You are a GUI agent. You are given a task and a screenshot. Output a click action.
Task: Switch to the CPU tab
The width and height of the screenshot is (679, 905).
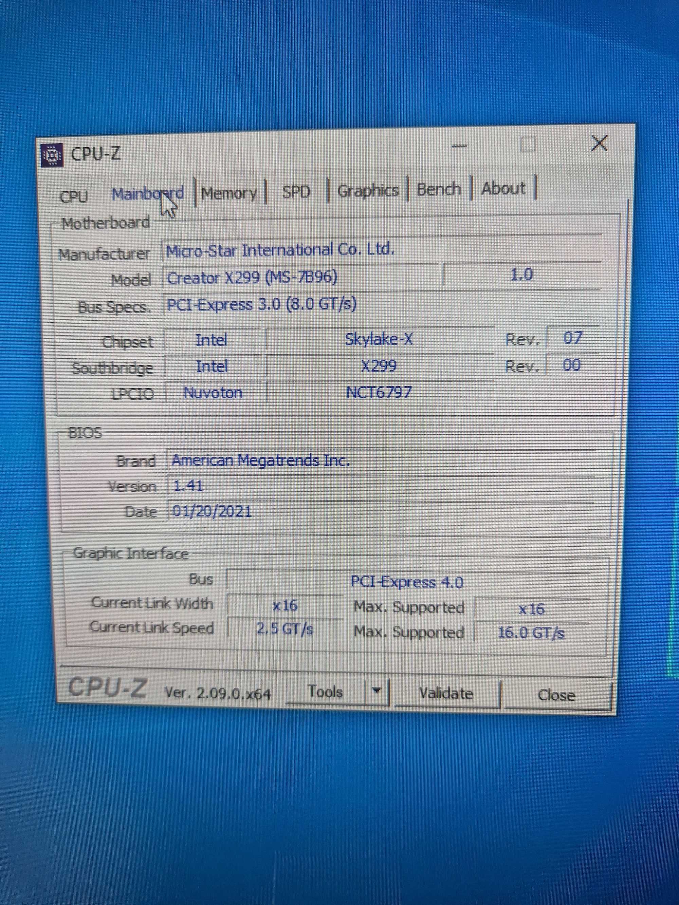click(74, 196)
